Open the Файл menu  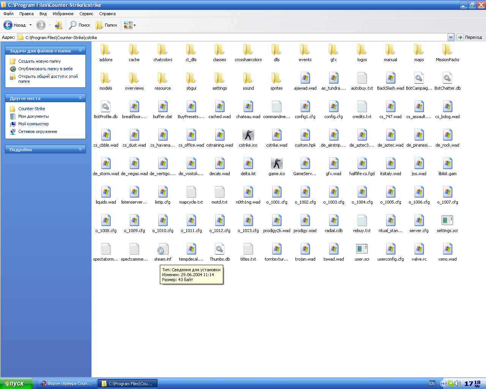pos(8,14)
